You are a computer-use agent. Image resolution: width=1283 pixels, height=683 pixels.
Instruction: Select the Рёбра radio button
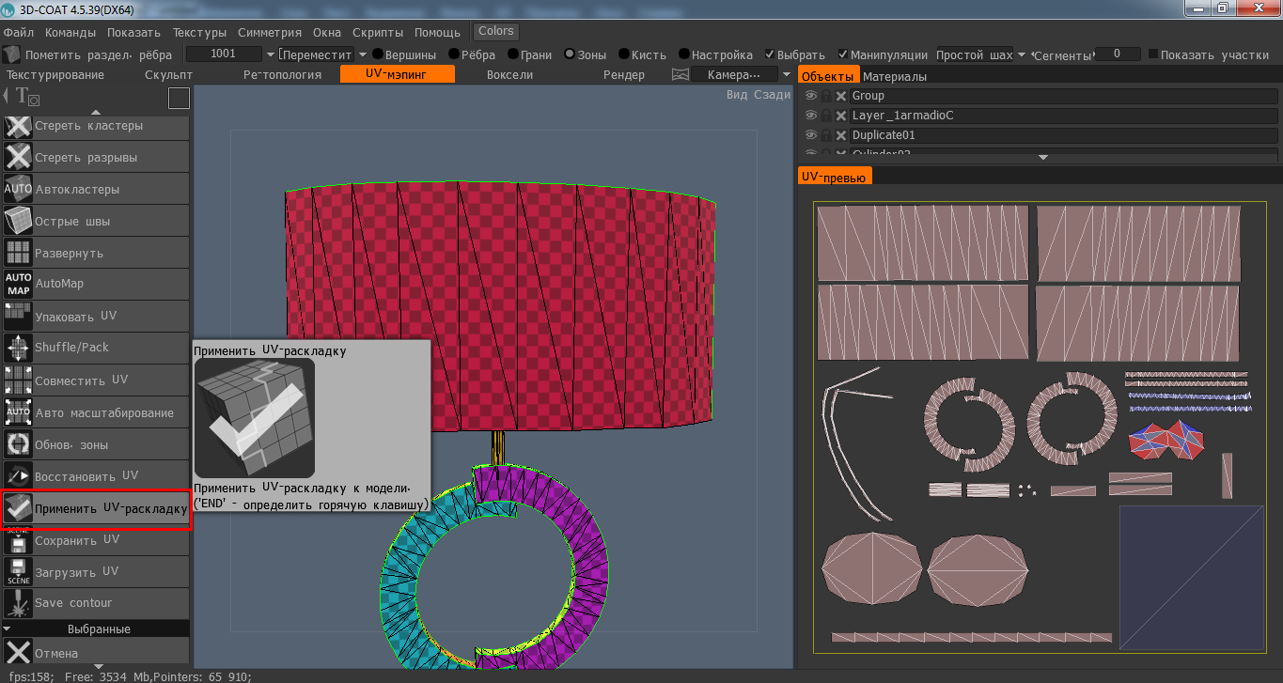pyautogui.click(x=454, y=54)
